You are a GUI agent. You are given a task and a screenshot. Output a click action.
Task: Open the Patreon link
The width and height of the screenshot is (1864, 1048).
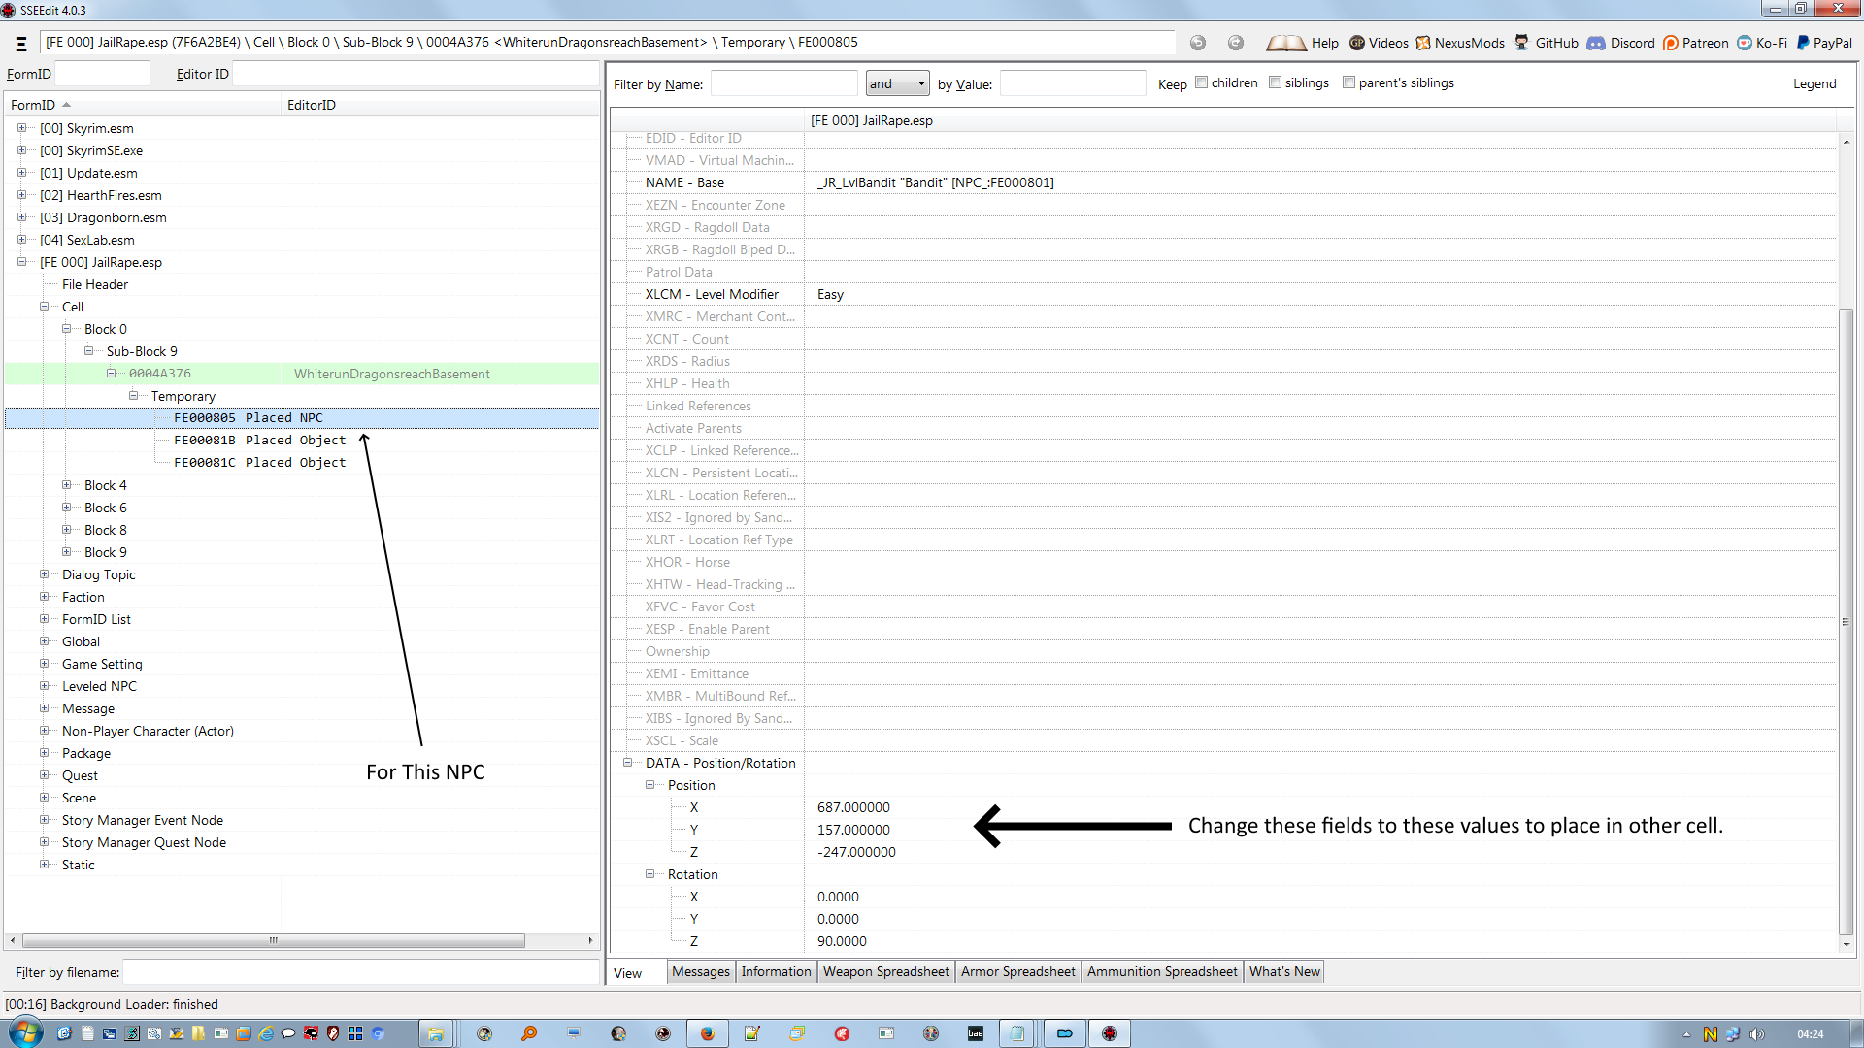click(x=1695, y=43)
